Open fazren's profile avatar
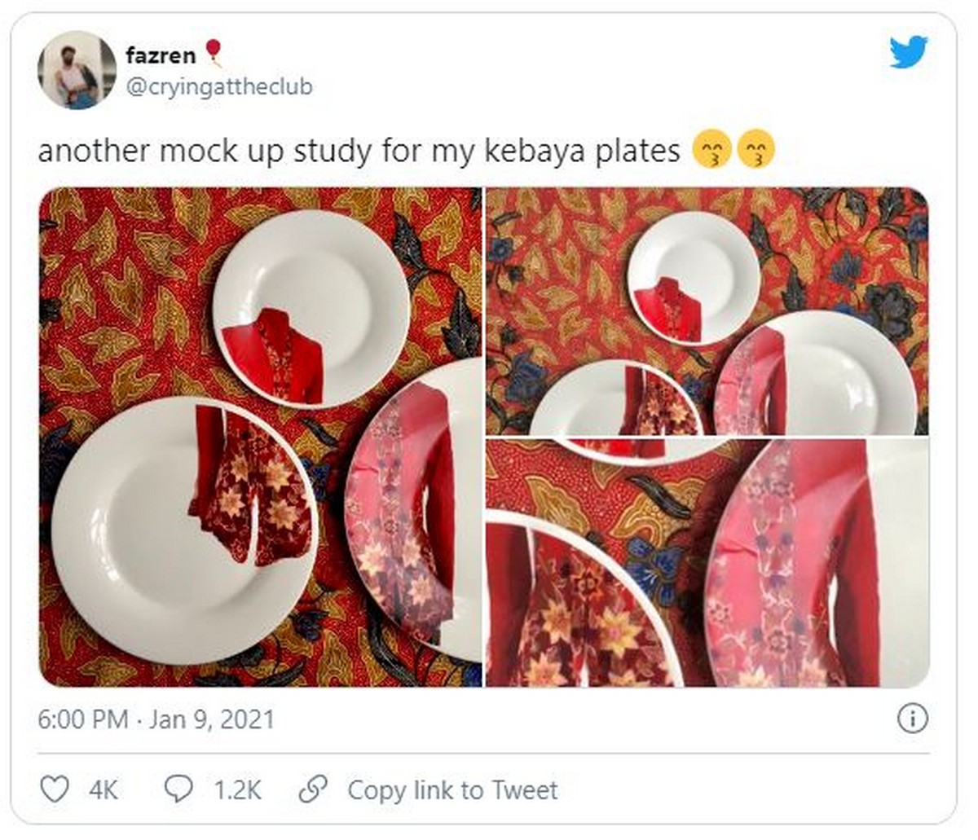This screenshot has height=840, width=978. [x=72, y=70]
